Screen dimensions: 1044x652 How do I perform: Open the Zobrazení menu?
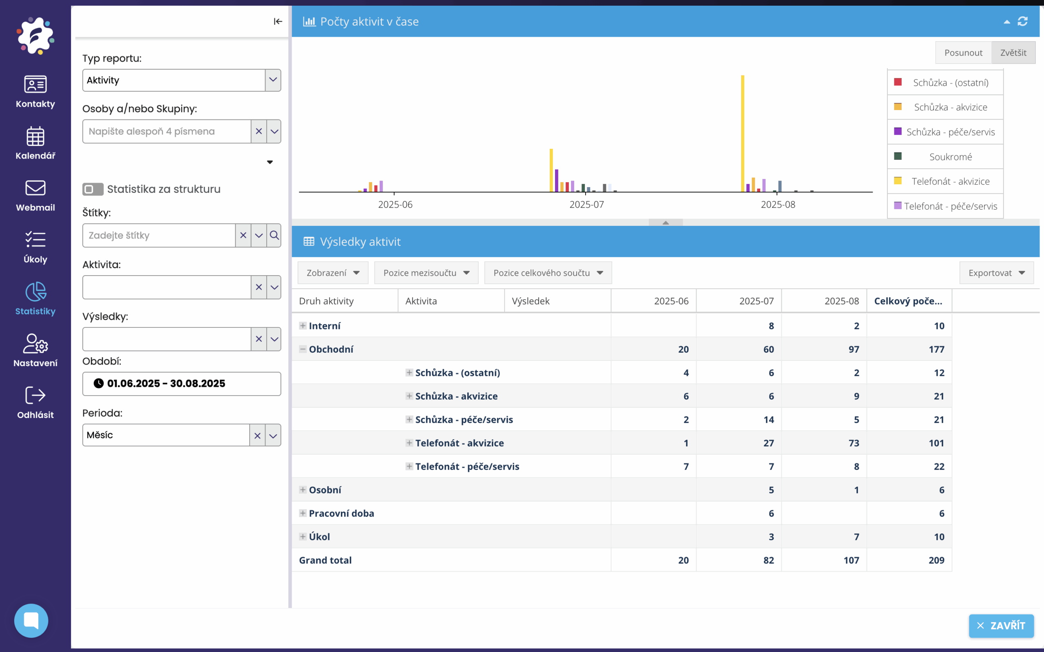332,272
